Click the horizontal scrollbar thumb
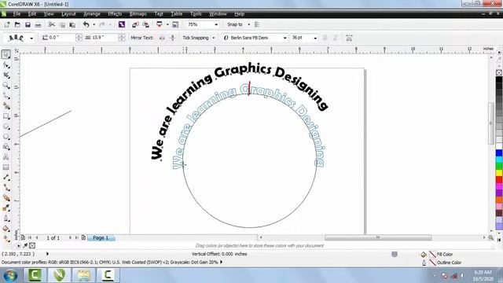 click(378, 237)
